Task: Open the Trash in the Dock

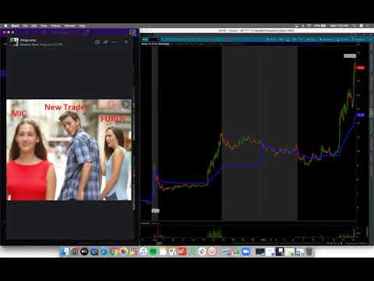Action: coord(309,251)
